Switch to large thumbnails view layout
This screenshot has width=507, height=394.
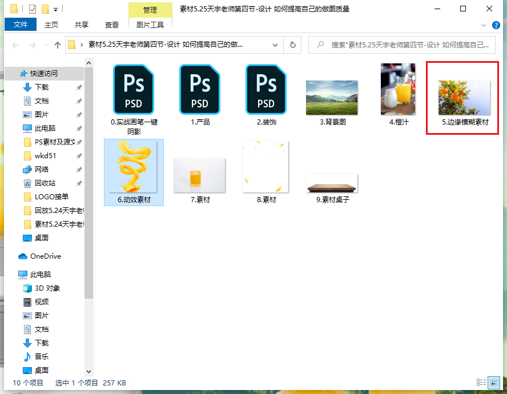[x=494, y=383]
